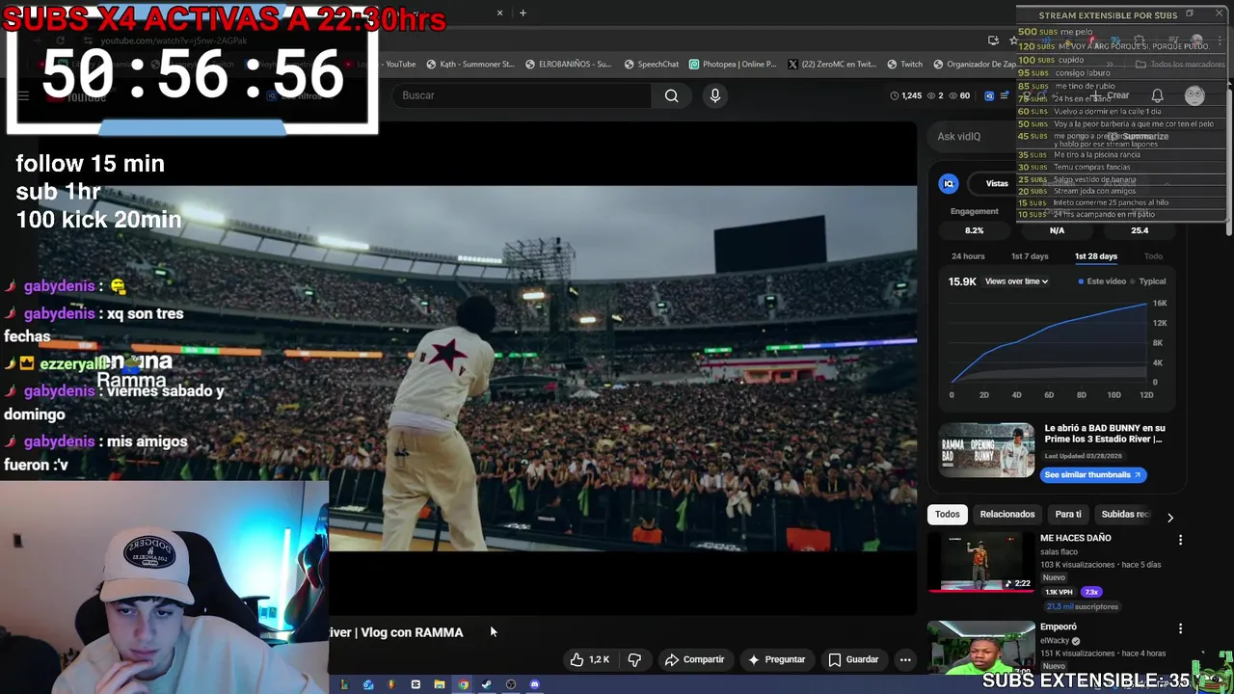
Task: Open the Bad Bunny River video thumbnail in vidIQ
Action: point(987,450)
